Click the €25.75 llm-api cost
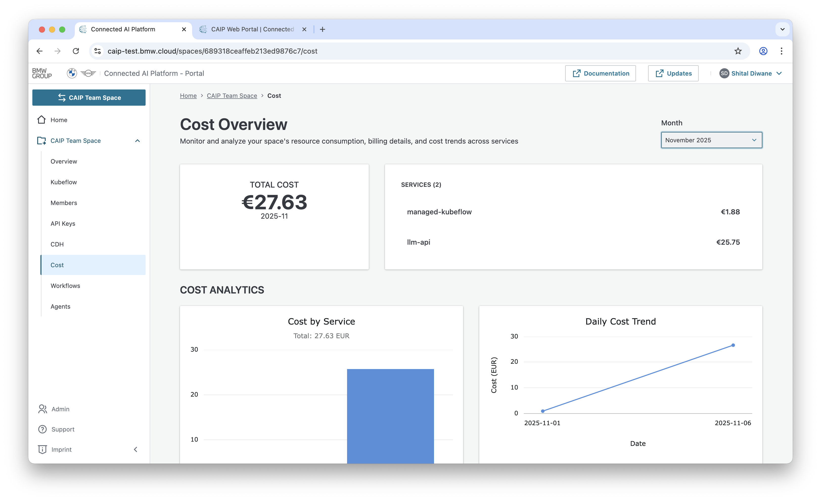 pyautogui.click(x=728, y=242)
